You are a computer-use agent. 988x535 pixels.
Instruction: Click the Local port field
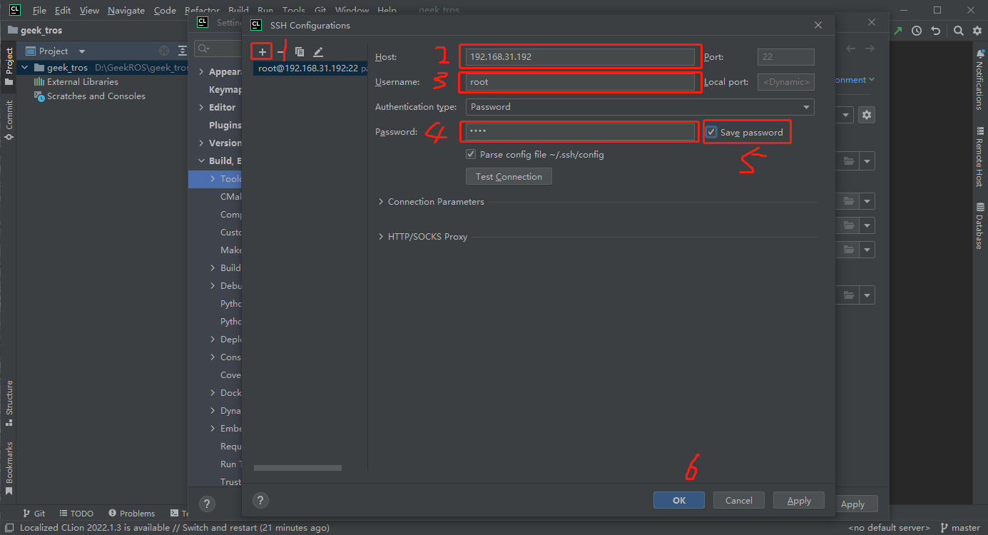(785, 82)
